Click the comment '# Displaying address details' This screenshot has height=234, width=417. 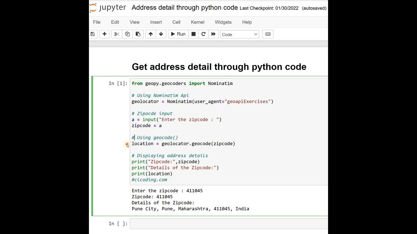click(x=170, y=156)
